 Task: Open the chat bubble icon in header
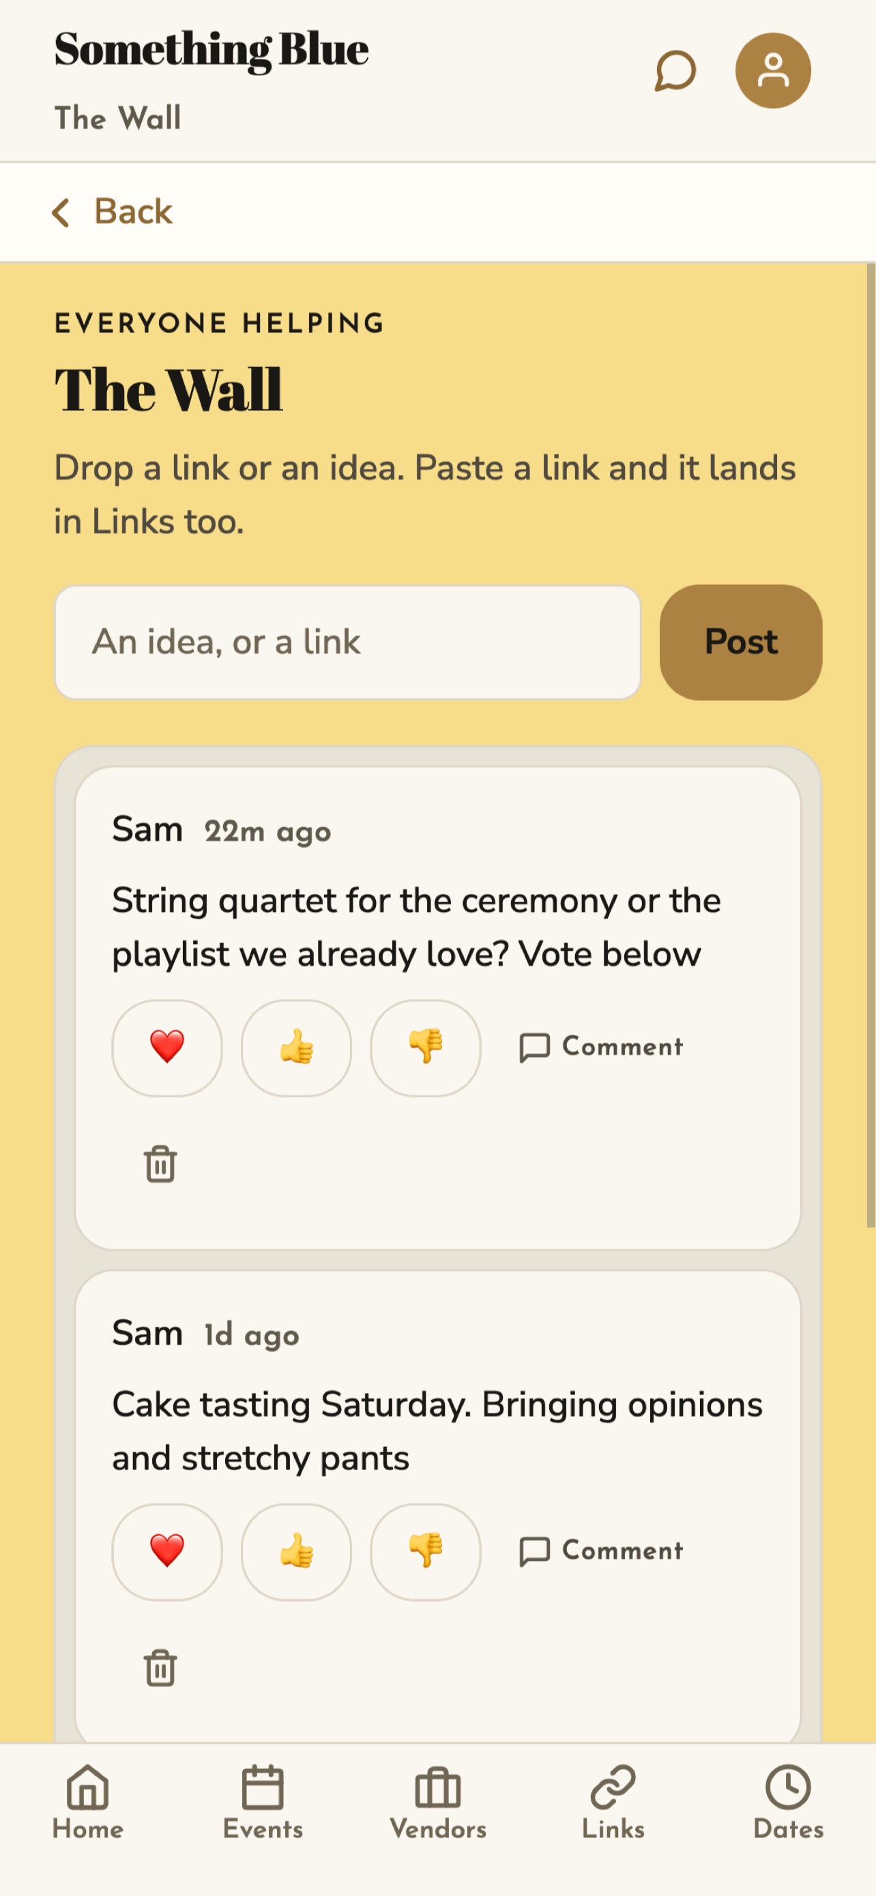click(675, 71)
